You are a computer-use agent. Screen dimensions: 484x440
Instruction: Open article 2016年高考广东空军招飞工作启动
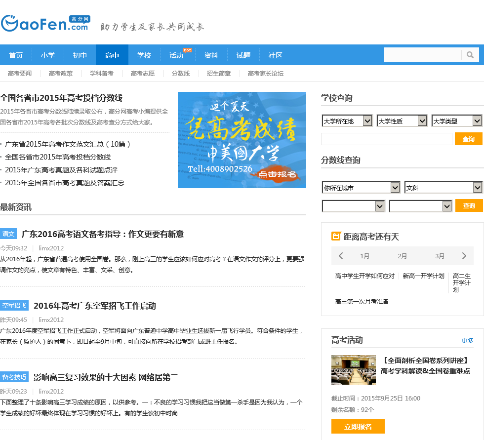click(95, 306)
